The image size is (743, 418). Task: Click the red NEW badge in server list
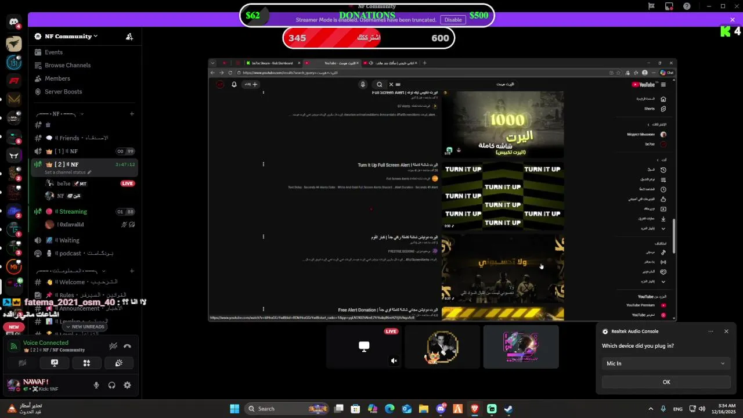tap(14, 327)
